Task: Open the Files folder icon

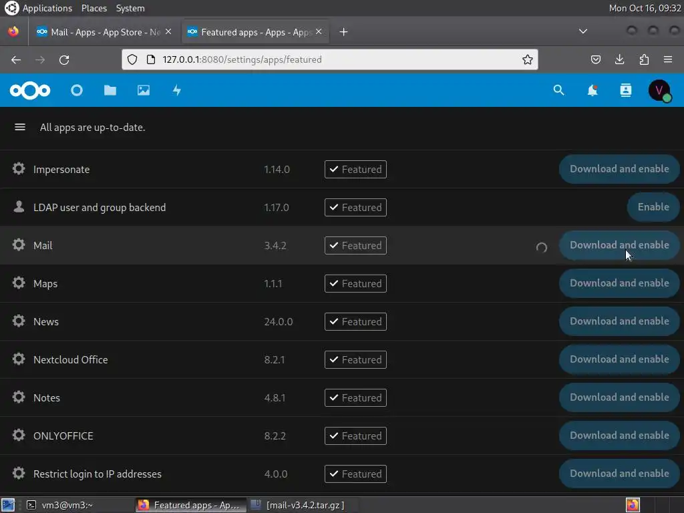Action: pos(110,90)
